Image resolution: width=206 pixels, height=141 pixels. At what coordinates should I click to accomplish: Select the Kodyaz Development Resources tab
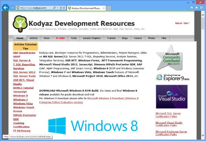[86, 8]
